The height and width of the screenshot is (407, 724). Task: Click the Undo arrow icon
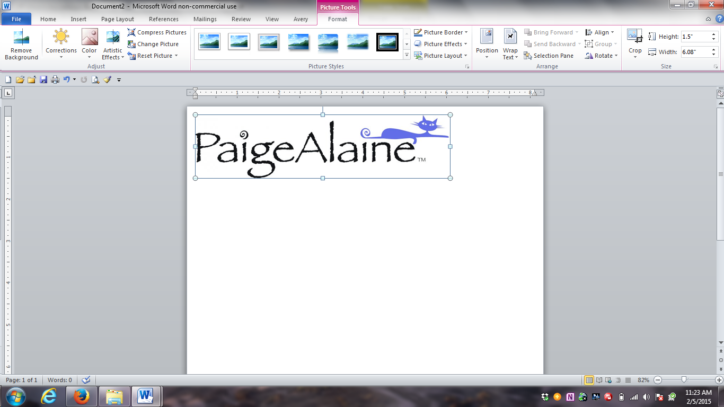point(66,79)
